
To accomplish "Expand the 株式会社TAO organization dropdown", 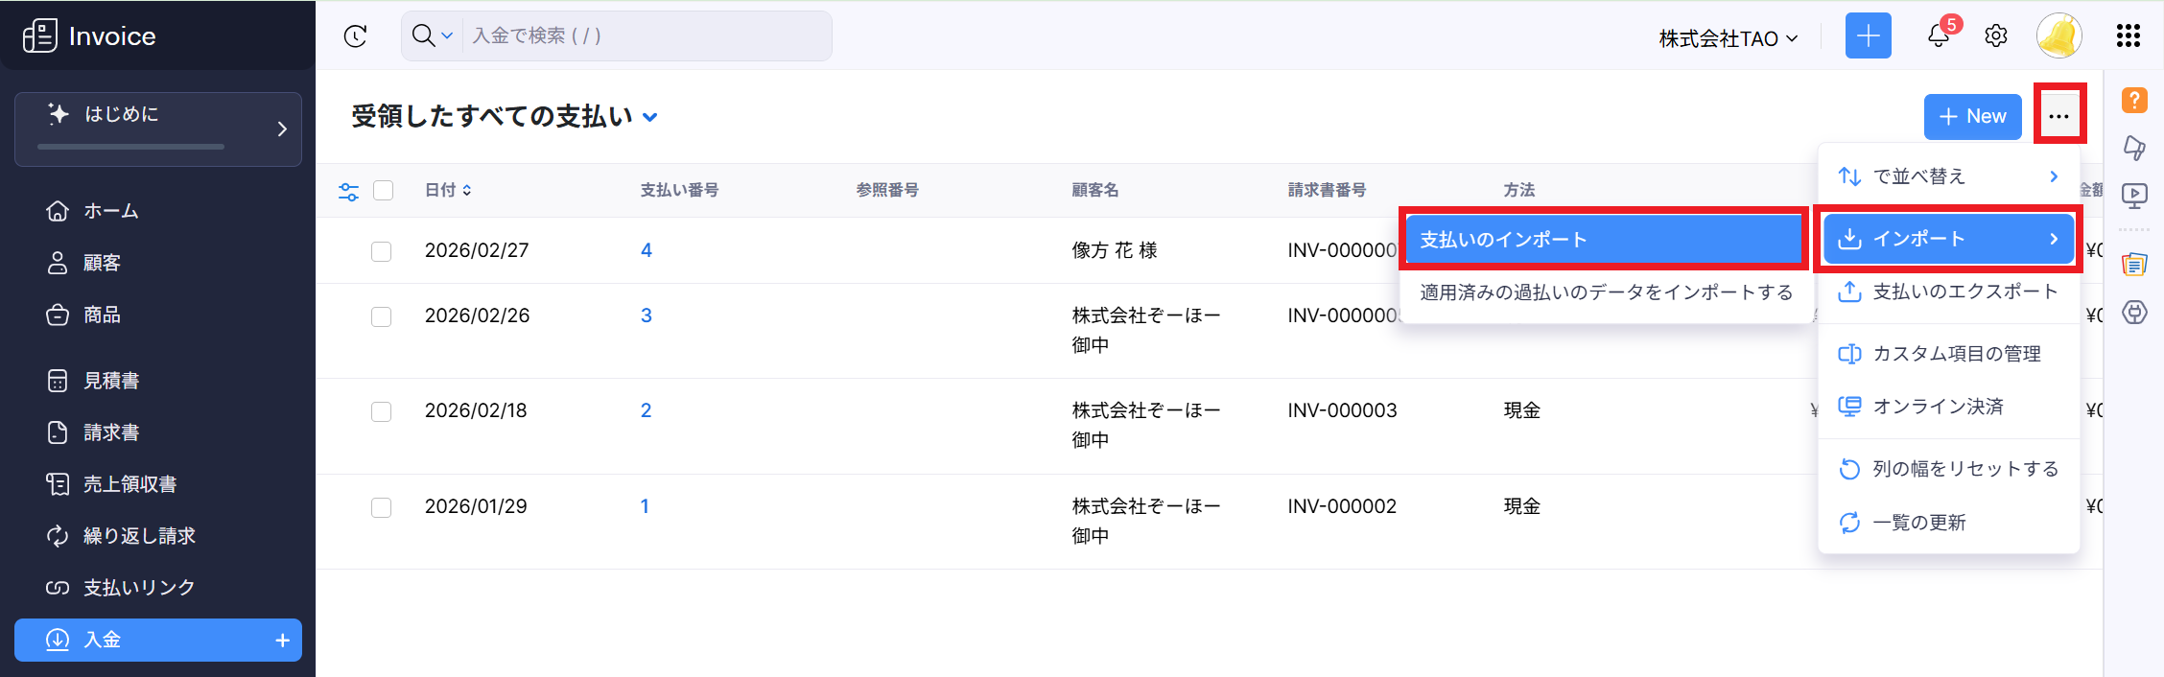I will click(1728, 38).
